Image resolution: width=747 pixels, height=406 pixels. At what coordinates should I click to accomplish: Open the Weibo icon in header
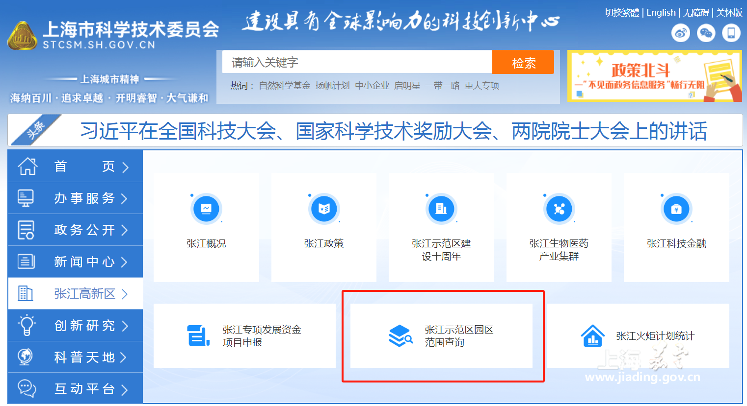(x=680, y=33)
